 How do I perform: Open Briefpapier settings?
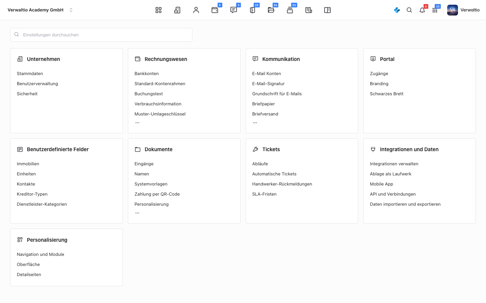tap(264, 104)
